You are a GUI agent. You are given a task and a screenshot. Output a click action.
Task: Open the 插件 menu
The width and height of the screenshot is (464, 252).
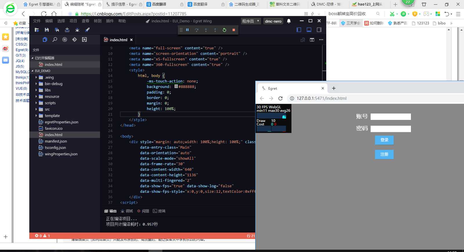[x=110, y=21]
